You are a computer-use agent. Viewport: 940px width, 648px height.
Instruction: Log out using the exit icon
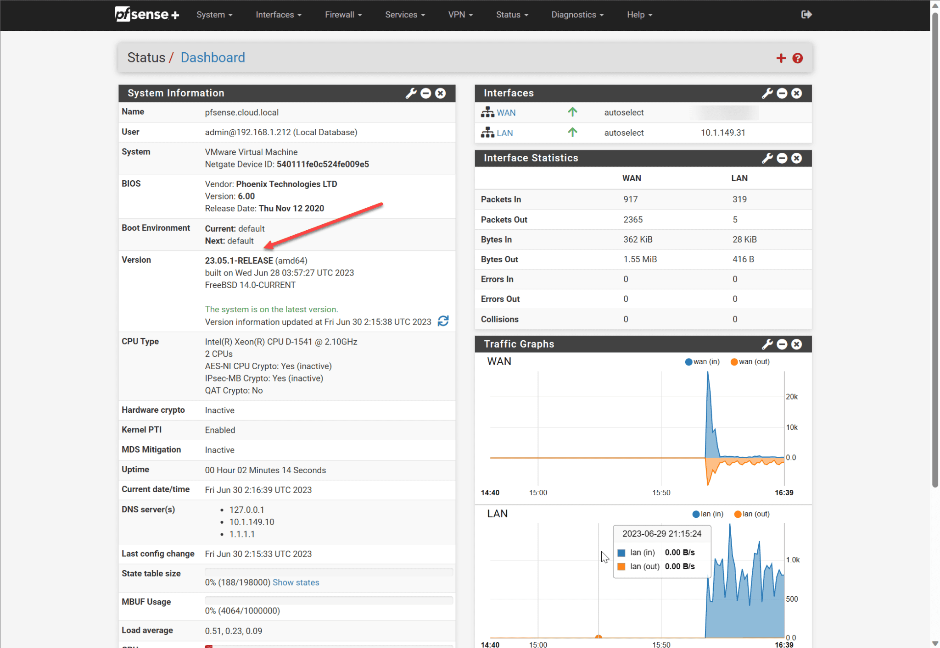[x=806, y=14]
